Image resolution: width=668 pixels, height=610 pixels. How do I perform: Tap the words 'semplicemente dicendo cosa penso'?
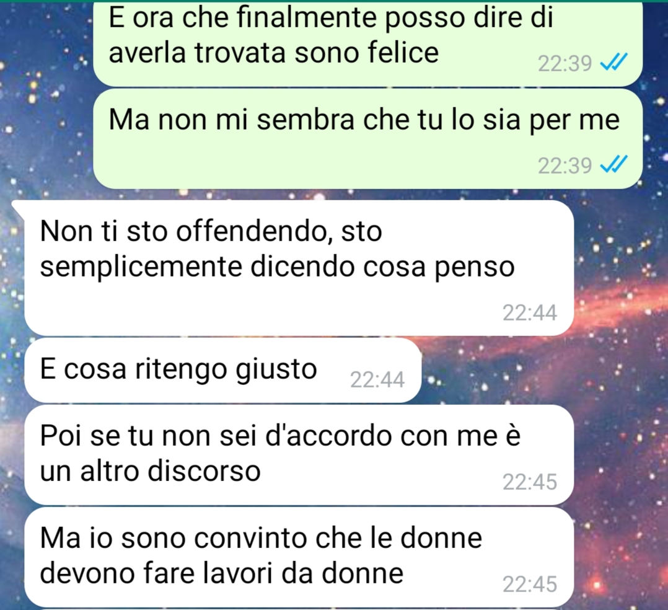point(278,268)
